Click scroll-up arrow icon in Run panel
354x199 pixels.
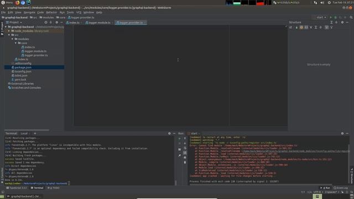point(185,138)
